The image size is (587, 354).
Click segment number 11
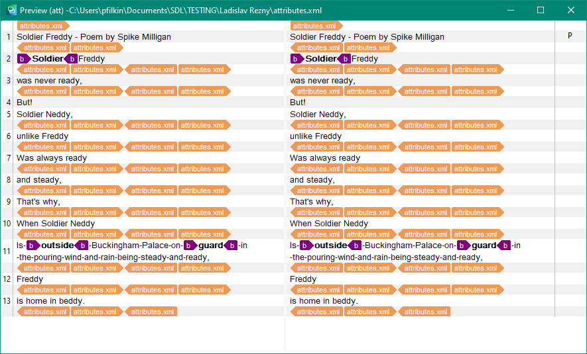(7, 251)
